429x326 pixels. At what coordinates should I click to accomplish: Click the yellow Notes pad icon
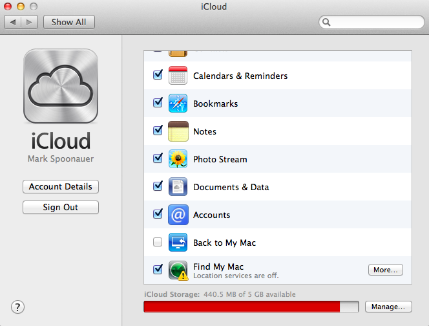[178, 131]
